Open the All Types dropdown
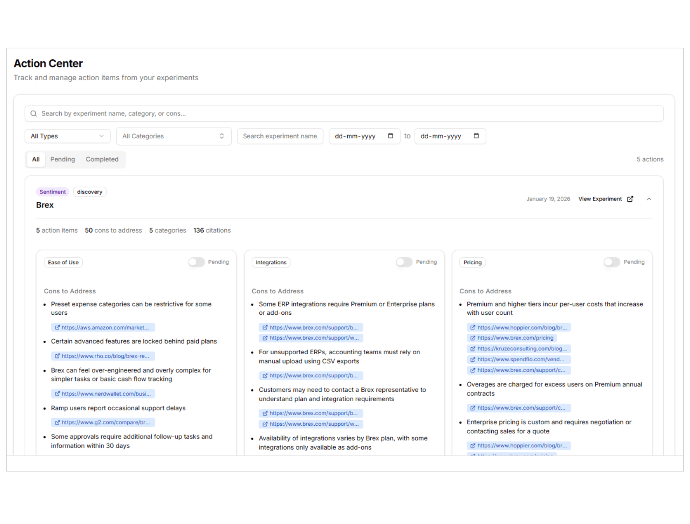The height and width of the screenshot is (524, 690). coord(67,136)
